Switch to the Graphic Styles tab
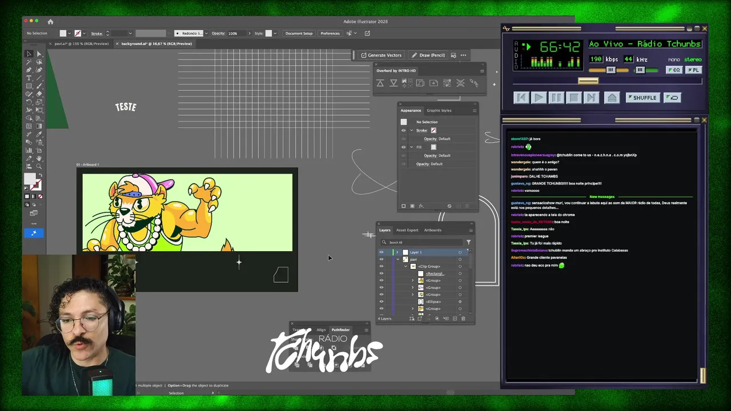This screenshot has width=731, height=411. 439,110
